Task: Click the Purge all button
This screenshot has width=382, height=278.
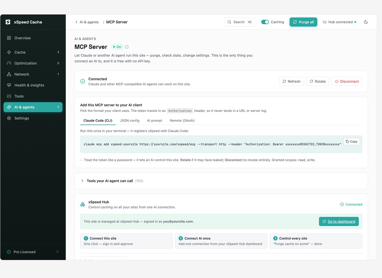Action: click(x=304, y=22)
